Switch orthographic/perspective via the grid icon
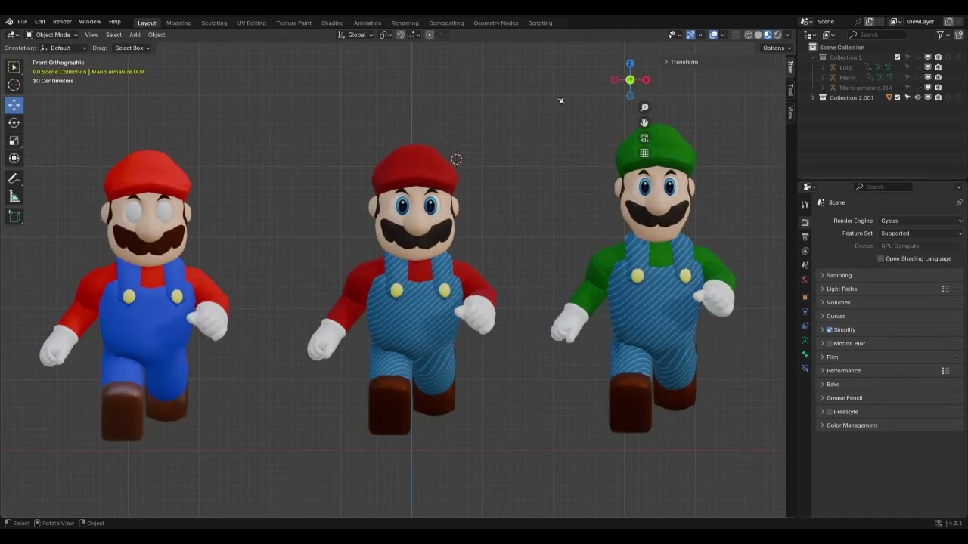Image resolution: width=968 pixels, height=544 pixels. (x=644, y=153)
